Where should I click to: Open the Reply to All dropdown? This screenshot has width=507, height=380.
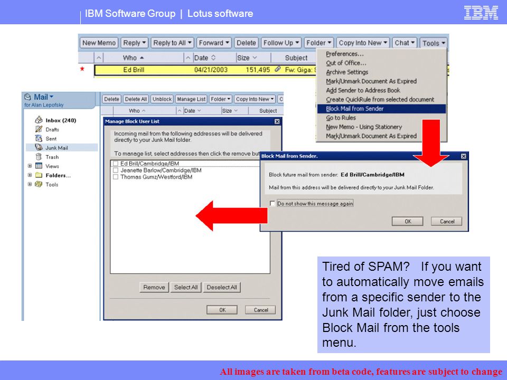pos(172,43)
